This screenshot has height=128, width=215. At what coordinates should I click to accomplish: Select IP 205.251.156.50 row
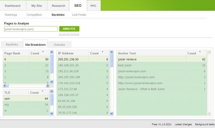coord(83,59)
